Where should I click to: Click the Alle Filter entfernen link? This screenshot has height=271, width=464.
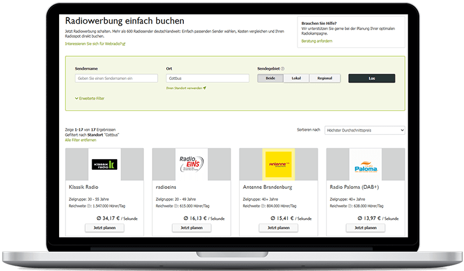pos(81,140)
